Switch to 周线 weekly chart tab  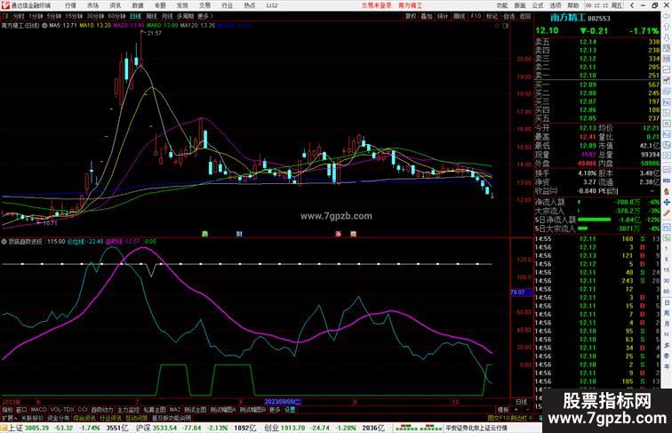(x=152, y=16)
